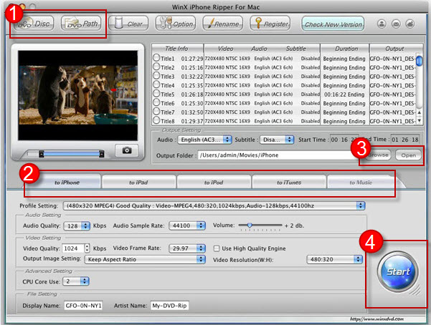Click the Start conversion button

398,272
